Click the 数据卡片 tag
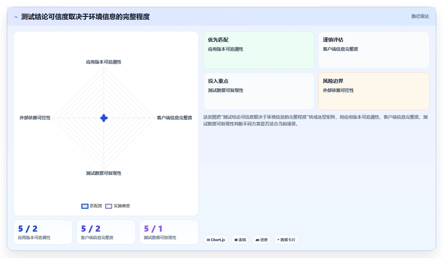The image size is (443, 258). click(286, 240)
